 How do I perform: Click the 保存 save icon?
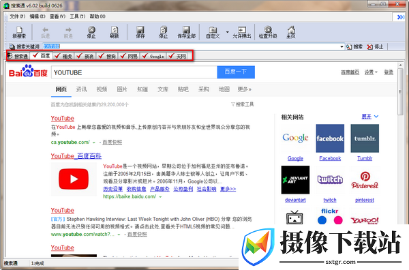click(x=140, y=32)
